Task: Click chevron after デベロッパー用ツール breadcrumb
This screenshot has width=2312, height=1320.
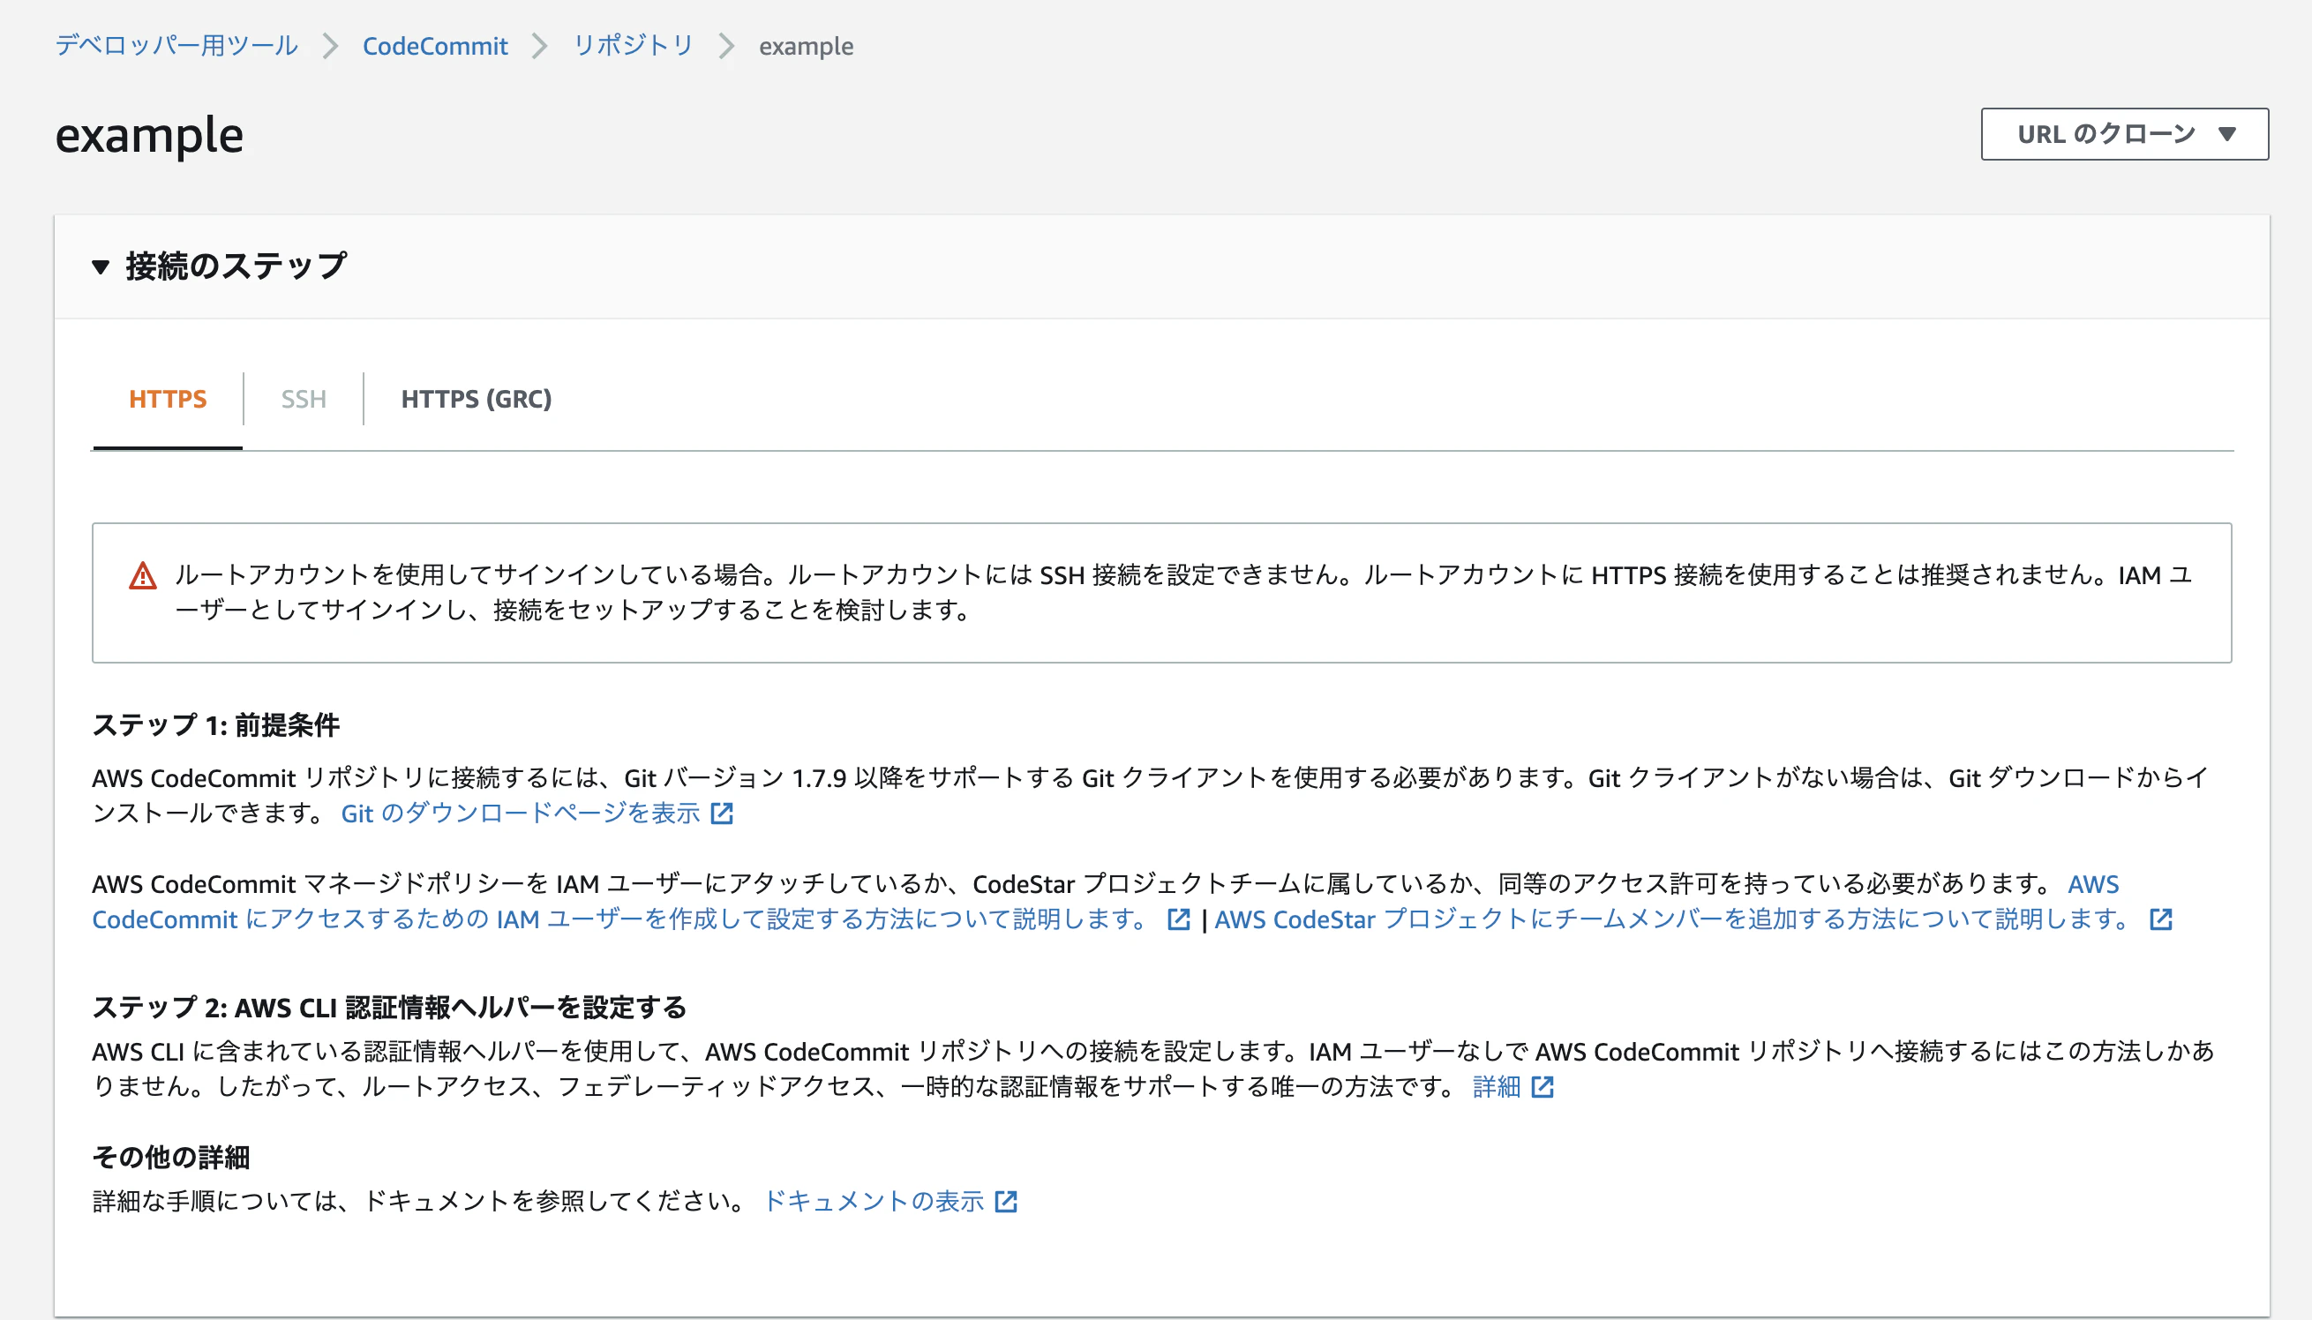Action: pyautogui.click(x=330, y=46)
